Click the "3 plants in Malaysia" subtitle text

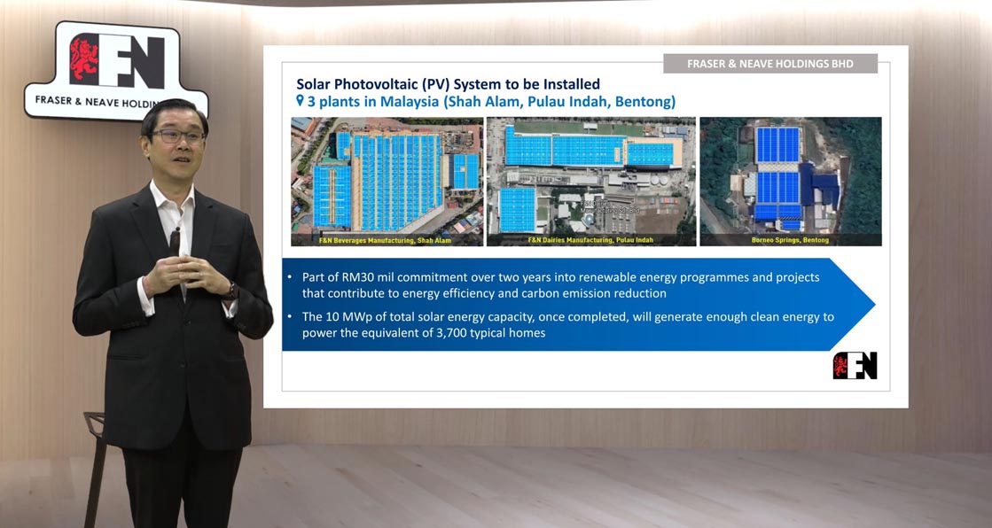tap(490, 102)
